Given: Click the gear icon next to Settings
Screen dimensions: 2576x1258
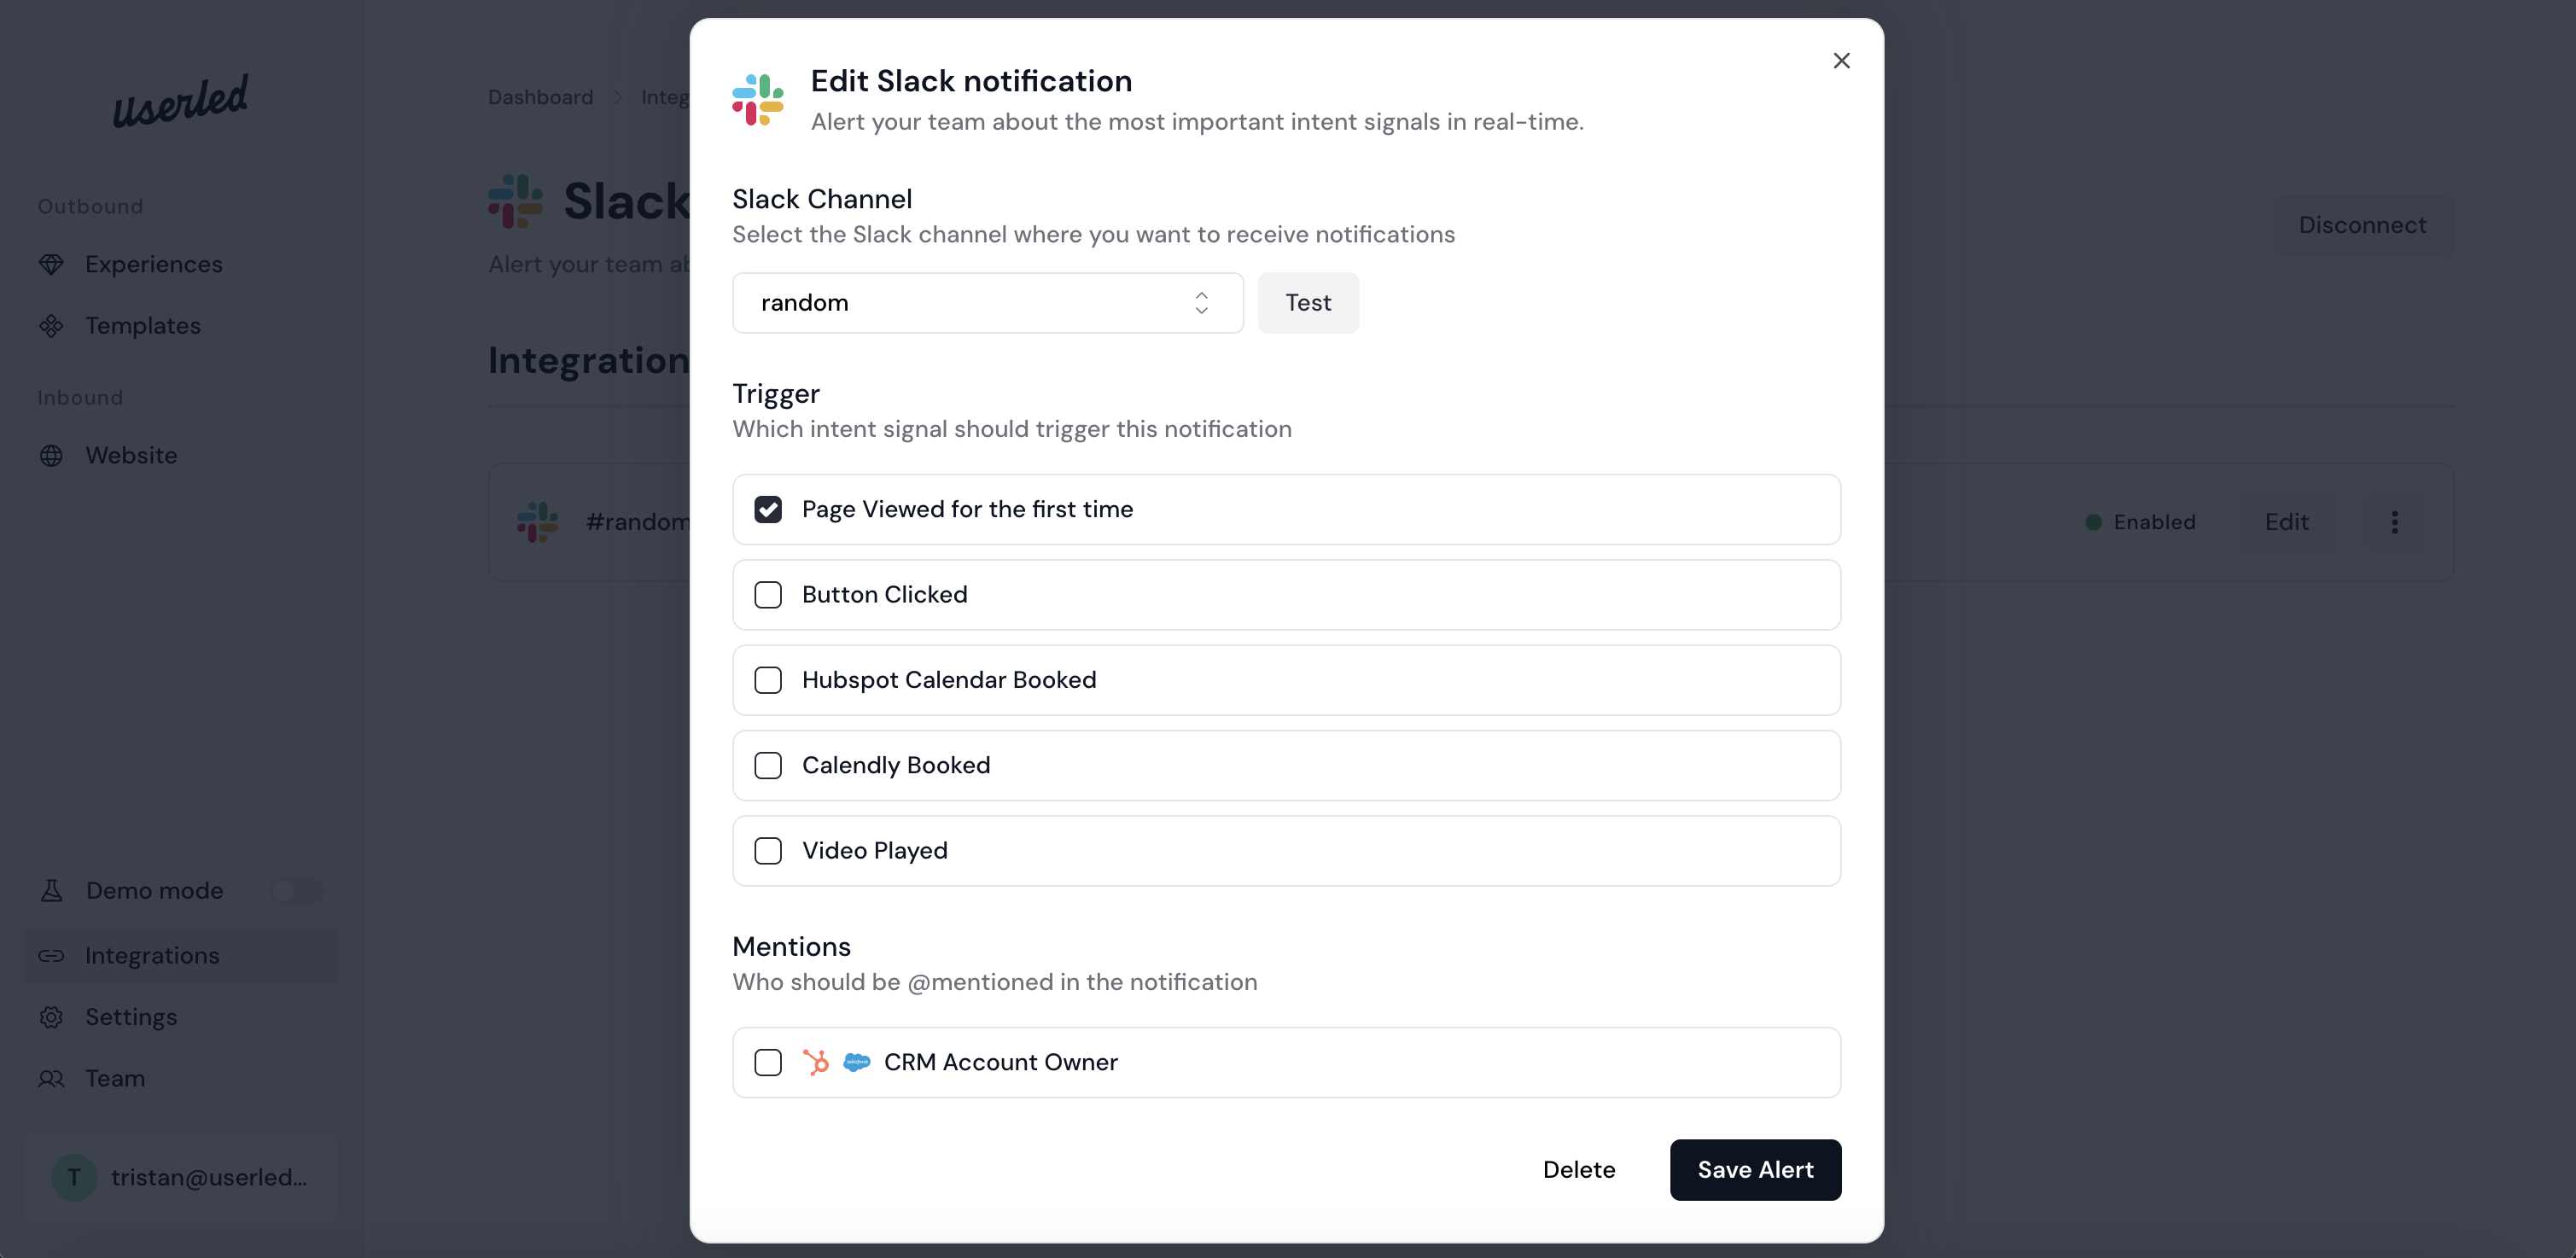Looking at the screenshot, I should [x=51, y=1017].
